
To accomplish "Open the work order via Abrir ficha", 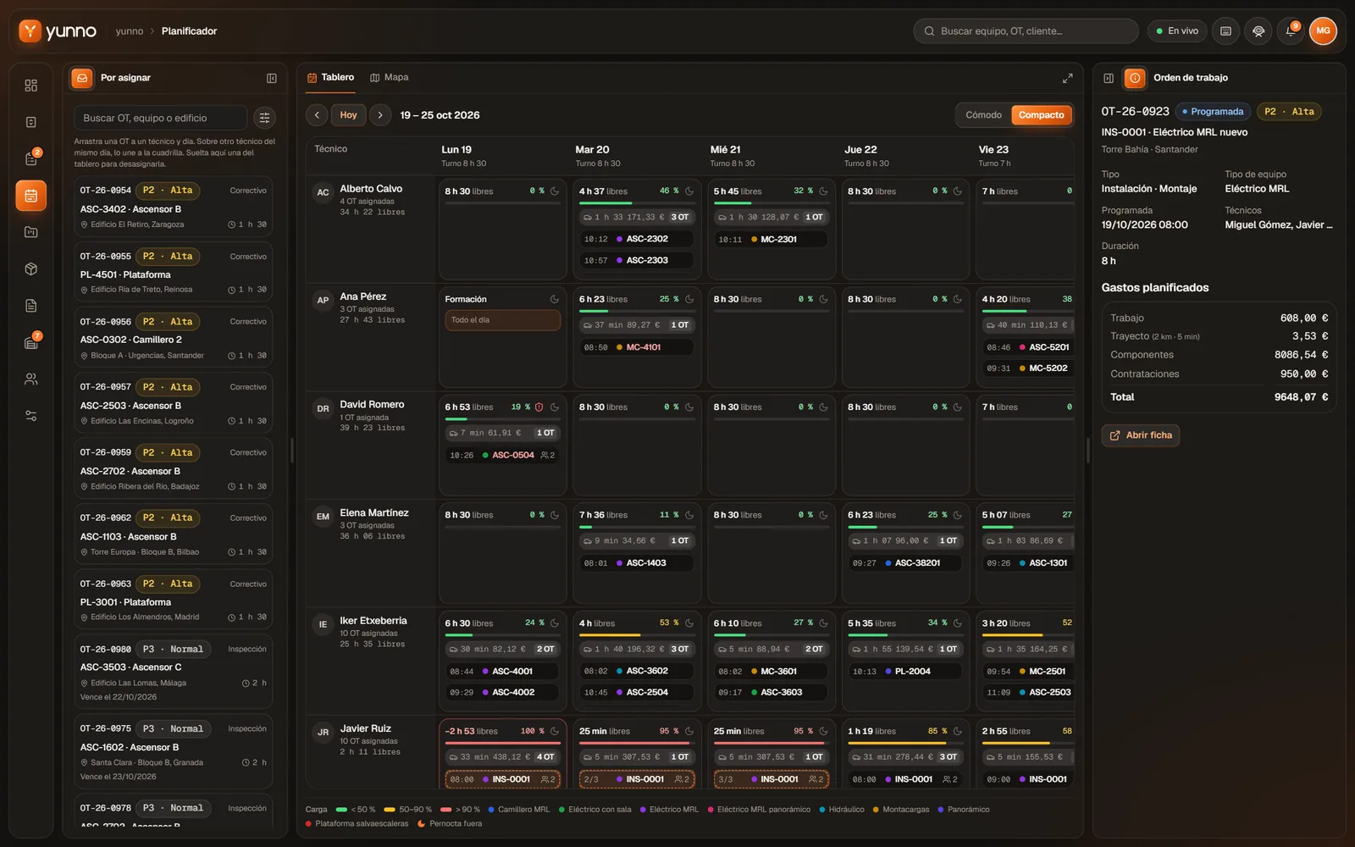I will coord(1141,435).
